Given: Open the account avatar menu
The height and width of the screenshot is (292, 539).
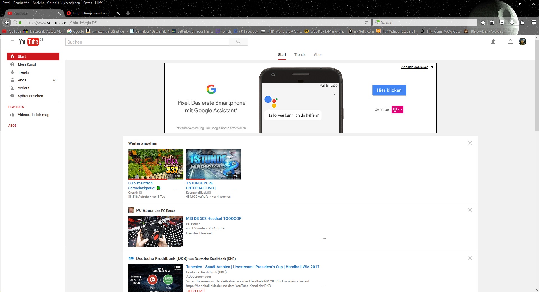Looking at the screenshot, I should (x=522, y=42).
